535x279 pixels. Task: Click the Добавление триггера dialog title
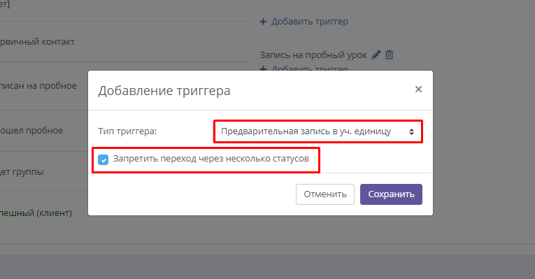click(x=164, y=91)
